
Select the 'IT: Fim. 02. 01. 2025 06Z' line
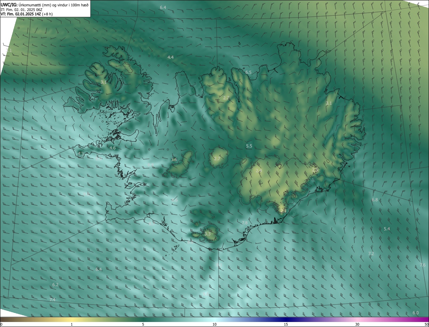coord(21,10)
